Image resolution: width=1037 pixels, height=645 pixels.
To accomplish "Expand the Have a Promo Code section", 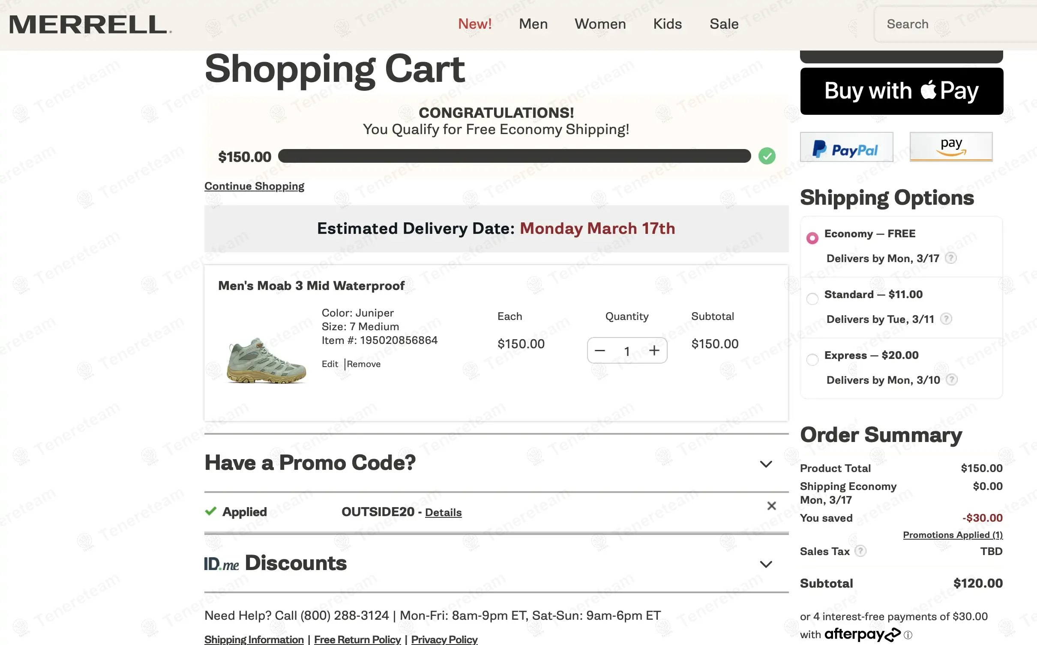I will tap(766, 463).
